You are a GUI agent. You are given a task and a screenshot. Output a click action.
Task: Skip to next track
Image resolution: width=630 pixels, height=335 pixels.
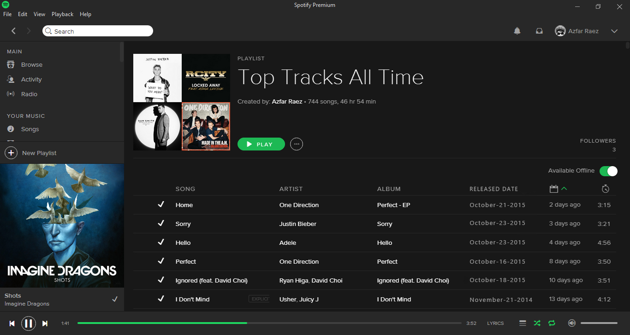pyautogui.click(x=45, y=323)
